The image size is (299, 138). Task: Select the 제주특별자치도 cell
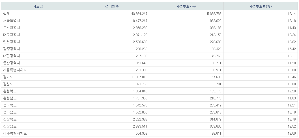(15, 133)
